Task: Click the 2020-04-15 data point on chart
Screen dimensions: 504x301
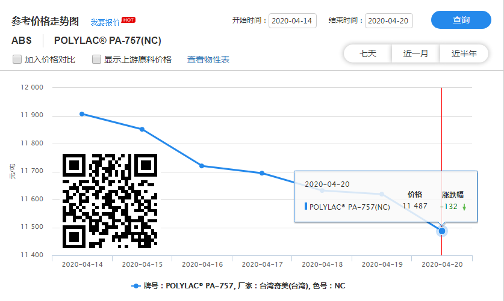Action: [x=142, y=129]
